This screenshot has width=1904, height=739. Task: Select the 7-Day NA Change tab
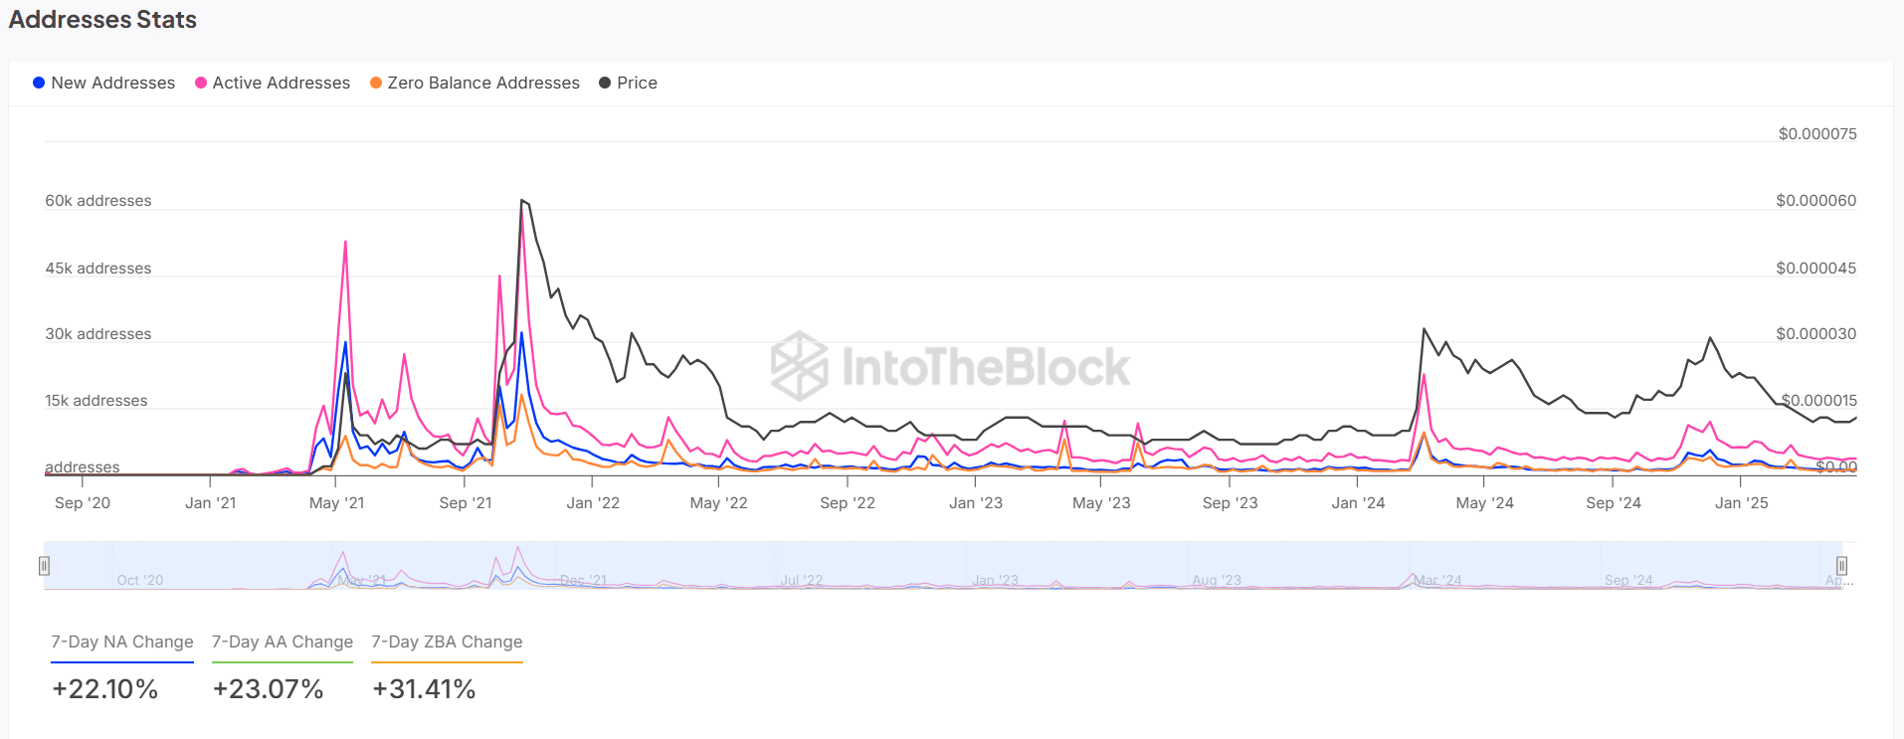point(122,642)
